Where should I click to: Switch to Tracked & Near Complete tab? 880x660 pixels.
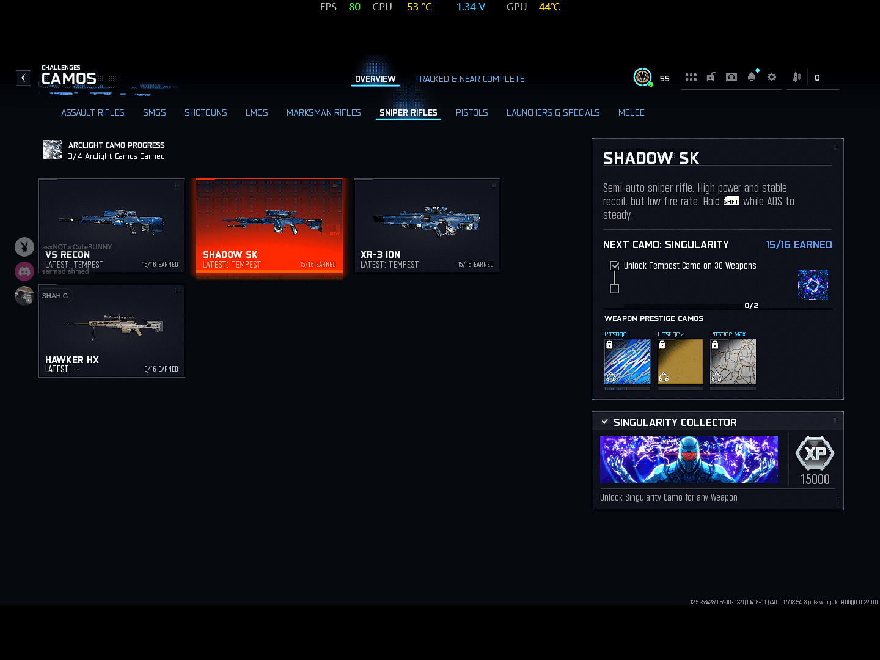[x=469, y=79]
